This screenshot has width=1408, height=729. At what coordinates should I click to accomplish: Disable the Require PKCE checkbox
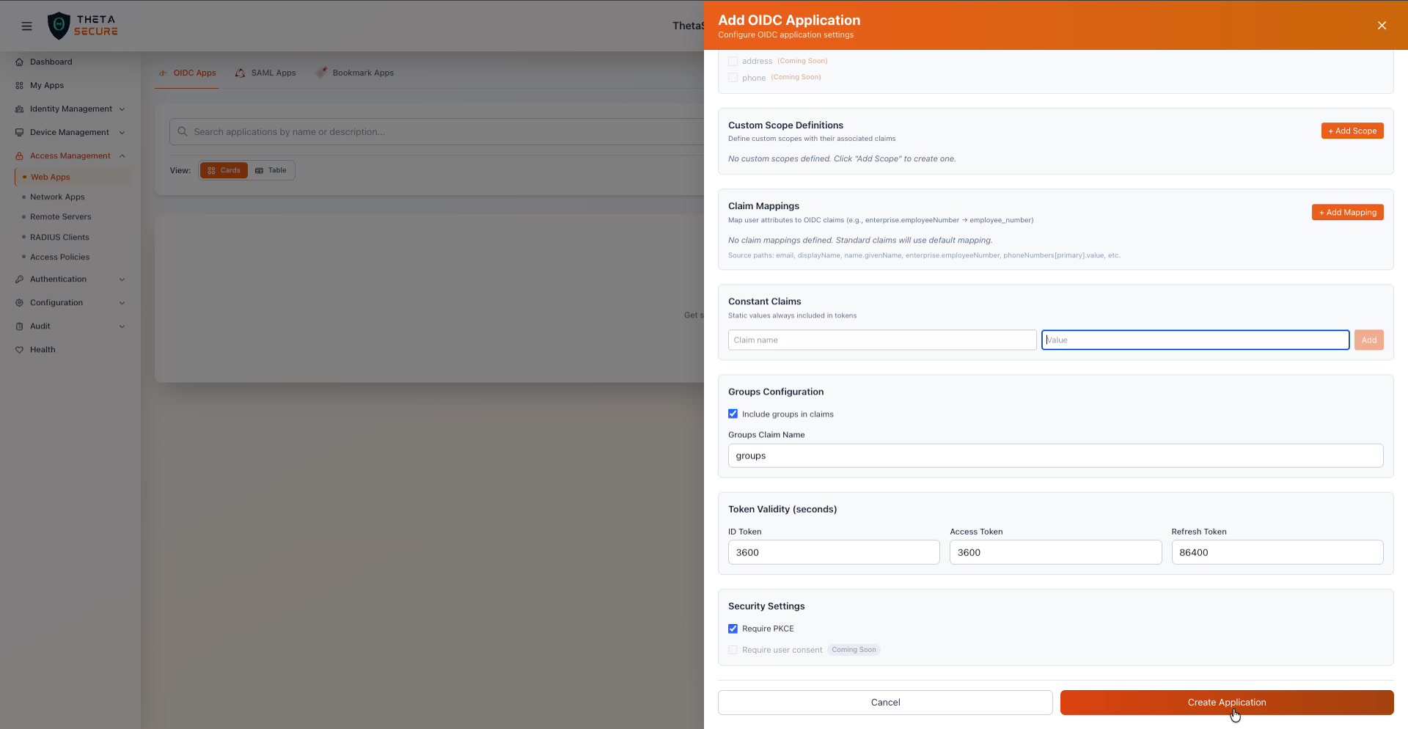(733, 629)
